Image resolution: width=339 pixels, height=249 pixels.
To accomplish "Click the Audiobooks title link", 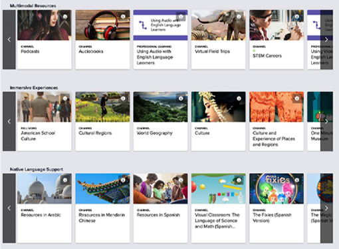I will (x=91, y=51).
